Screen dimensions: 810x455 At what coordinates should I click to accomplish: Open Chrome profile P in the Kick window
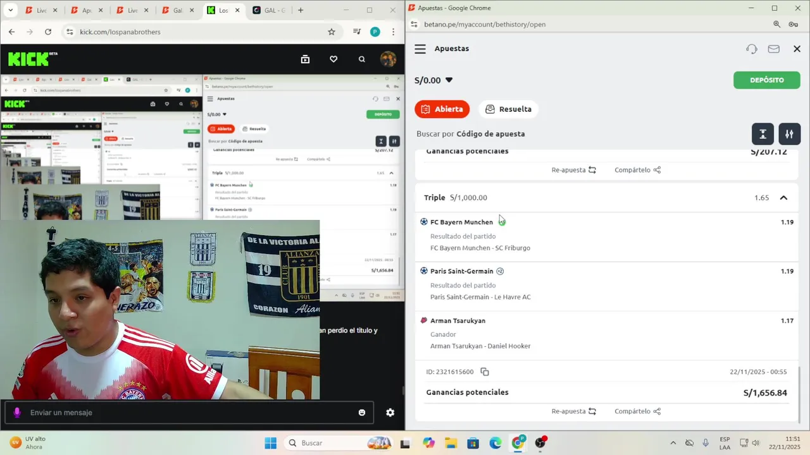click(375, 32)
